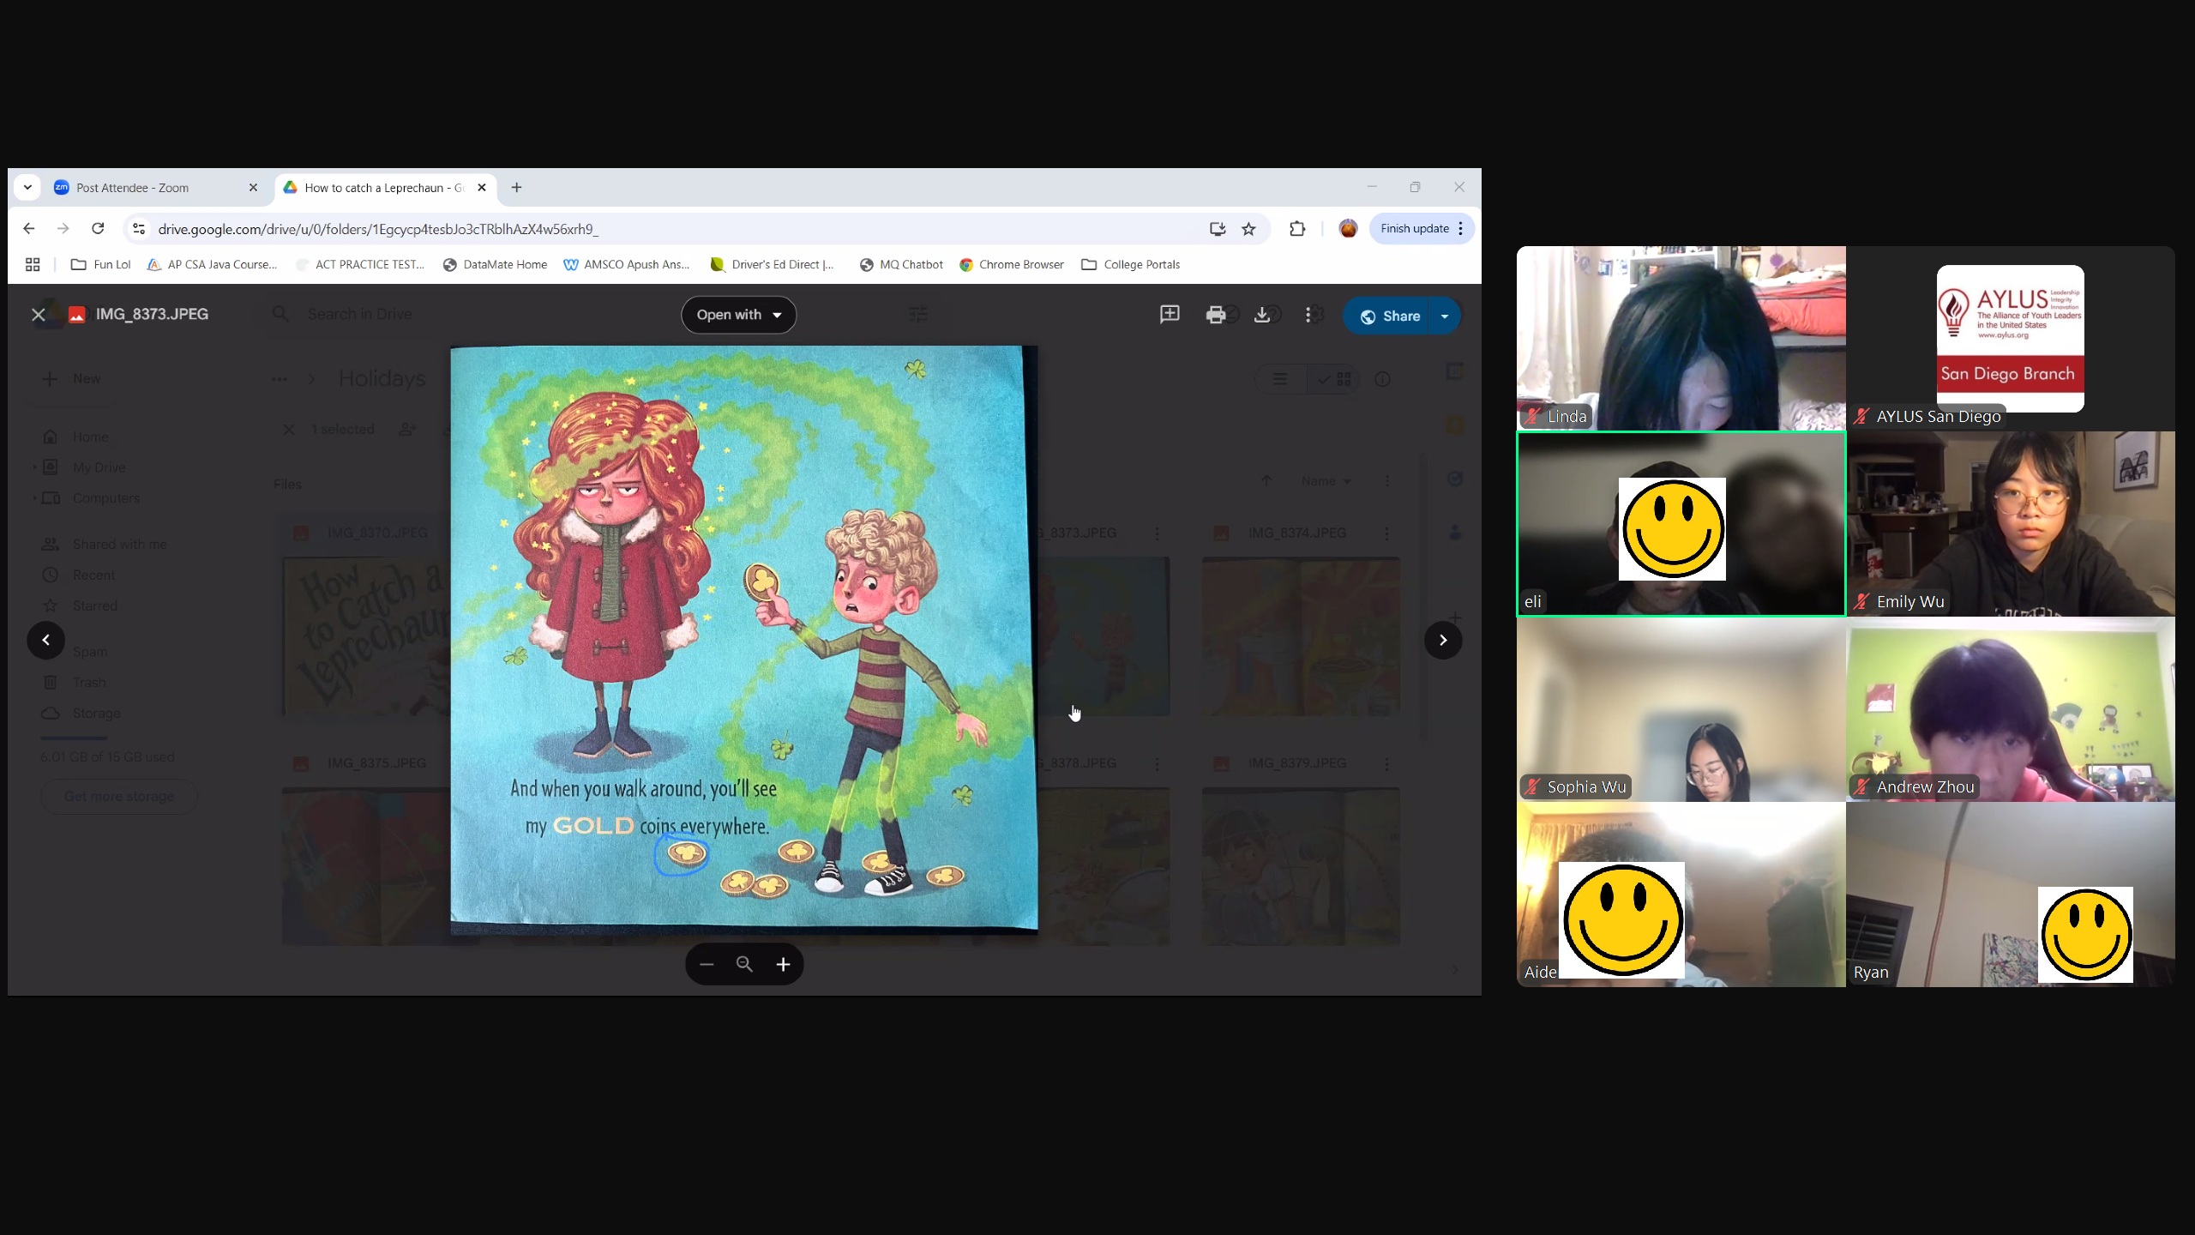This screenshot has height=1235, width=2195.
Task: Switch Drive to list layout
Action: (x=1280, y=379)
